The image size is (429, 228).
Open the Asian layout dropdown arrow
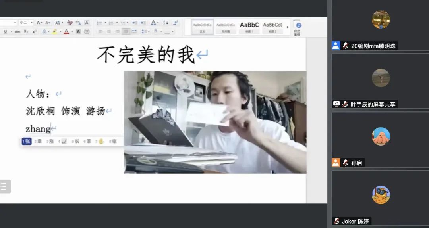(158, 23)
